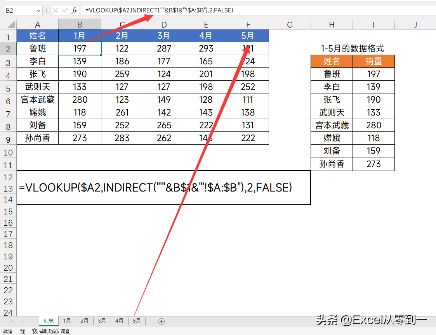Open the Name Box dropdown arrow

(38, 10)
